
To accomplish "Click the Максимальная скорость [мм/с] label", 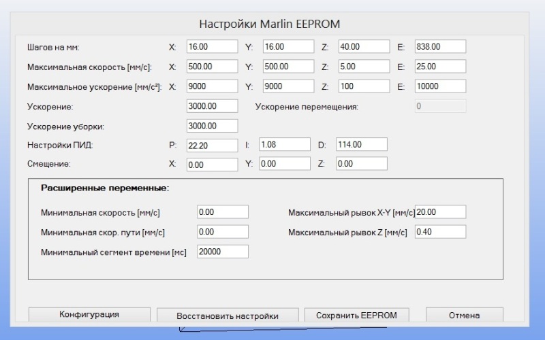I will (x=89, y=67).
